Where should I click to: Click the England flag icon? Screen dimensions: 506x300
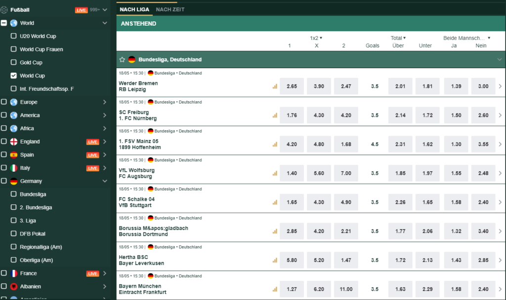pos(13,142)
